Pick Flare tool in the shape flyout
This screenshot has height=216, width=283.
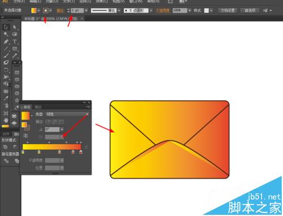click(17, 107)
